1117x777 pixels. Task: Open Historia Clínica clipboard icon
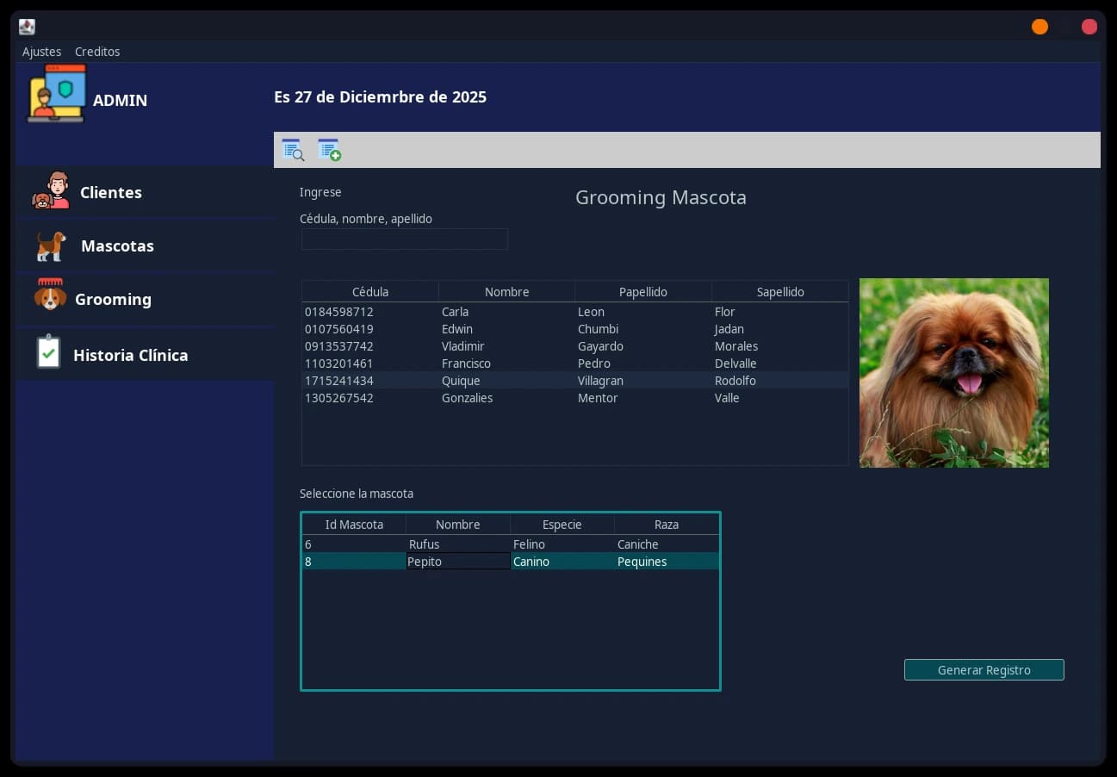tap(49, 352)
